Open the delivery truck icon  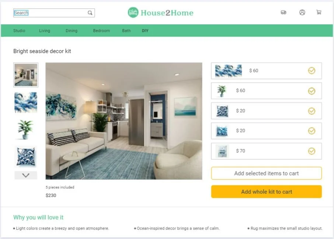click(x=283, y=13)
